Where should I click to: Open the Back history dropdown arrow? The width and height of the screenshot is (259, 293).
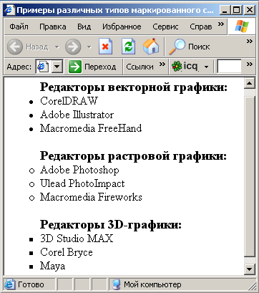[57, 47]
